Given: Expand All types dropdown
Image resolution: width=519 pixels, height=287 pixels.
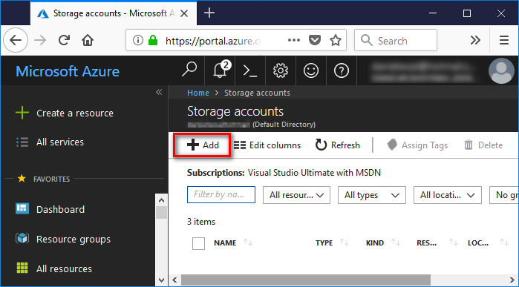Looking at the screenshot, I should tap(372, 195).
